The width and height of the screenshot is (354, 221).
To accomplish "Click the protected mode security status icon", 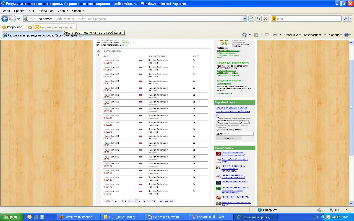I will click(319, 210).
